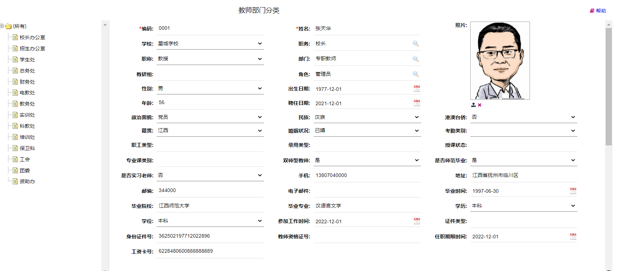This screenshot has width=619, height=271.
Task: Open the 考勤类别 dropdown
Action: [x=524, y=131]
